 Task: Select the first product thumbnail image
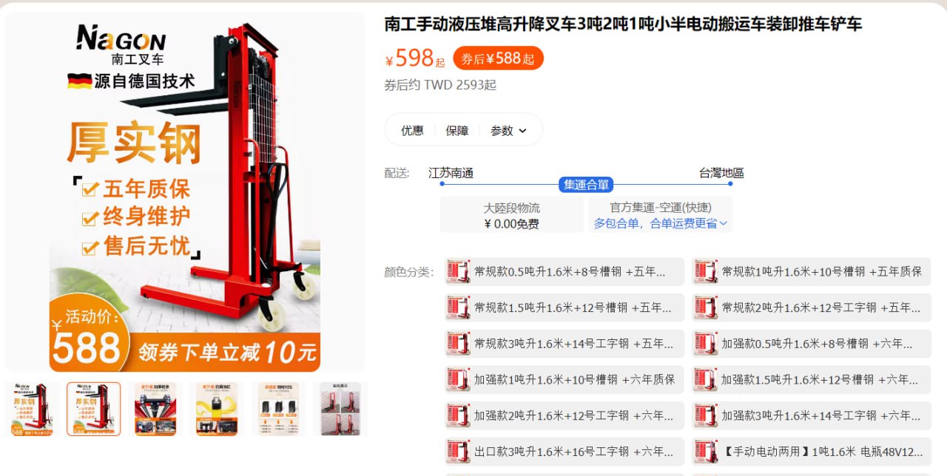[x=31, y=409]
